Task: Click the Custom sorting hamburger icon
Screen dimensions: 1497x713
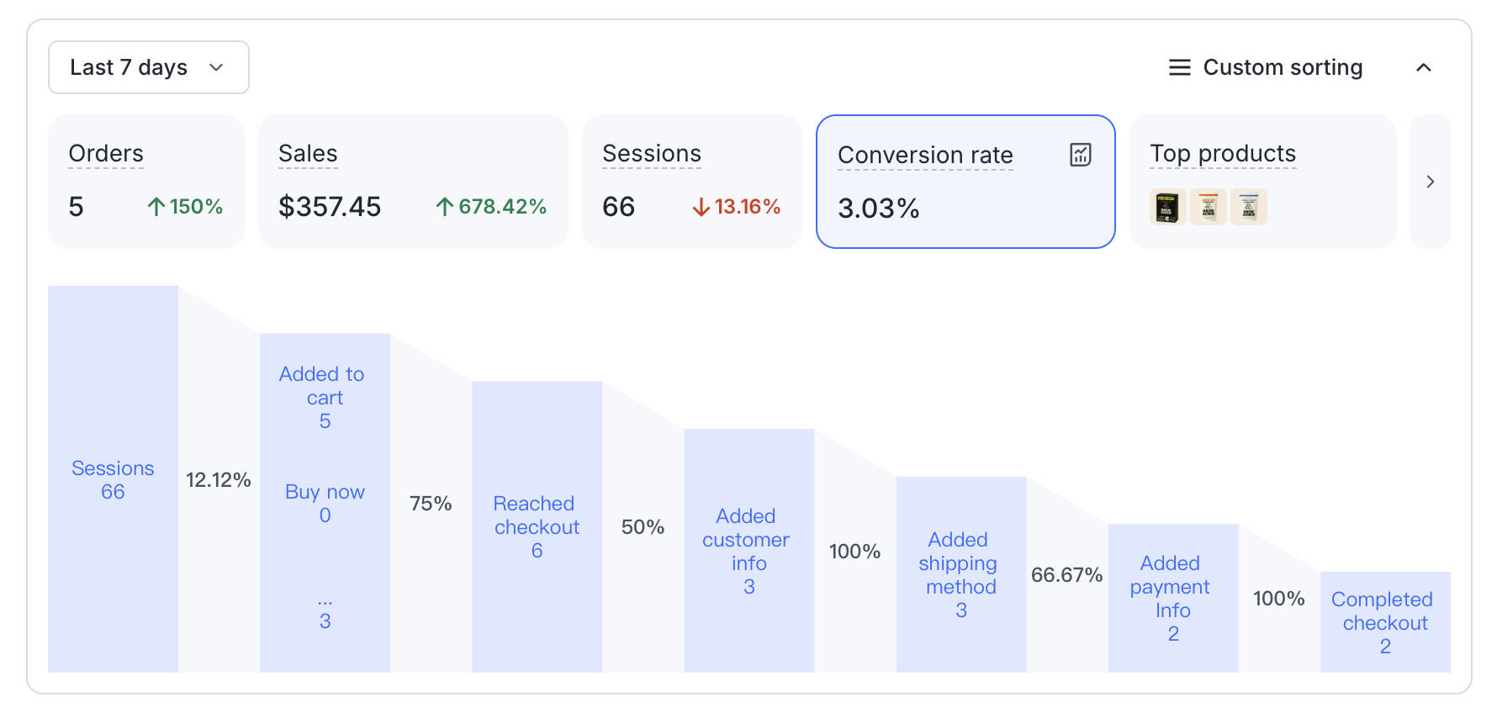Action: click(x=1179, y=67)
